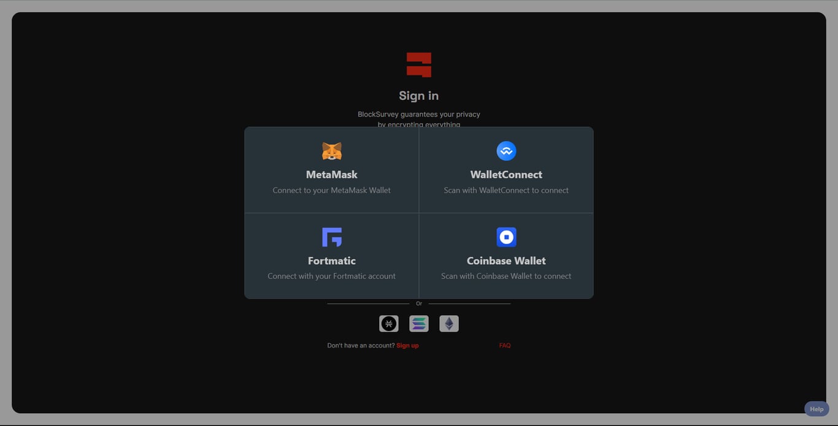
Task: Click "BlockSurvey guarantees your privacy" text
Action: tap(419, 114)
